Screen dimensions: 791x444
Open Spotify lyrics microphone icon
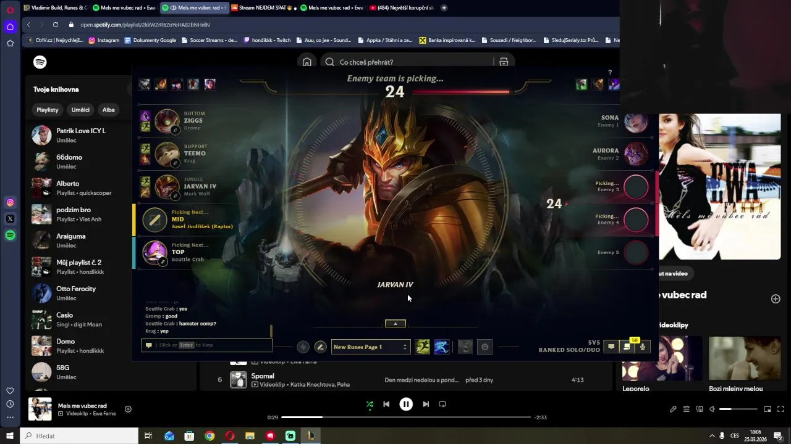673,409
